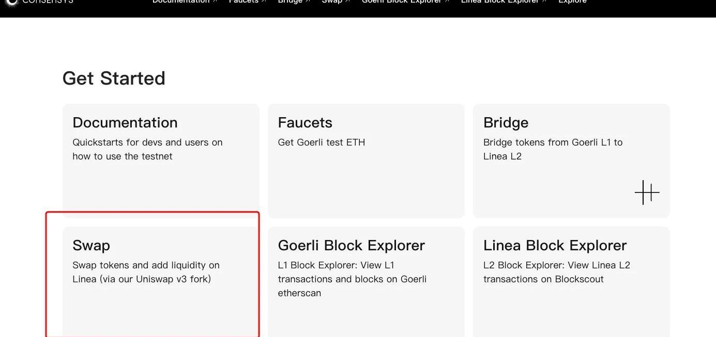
Task: Click Swap link in top navigation bar
Action: click(x=332, y=2)
